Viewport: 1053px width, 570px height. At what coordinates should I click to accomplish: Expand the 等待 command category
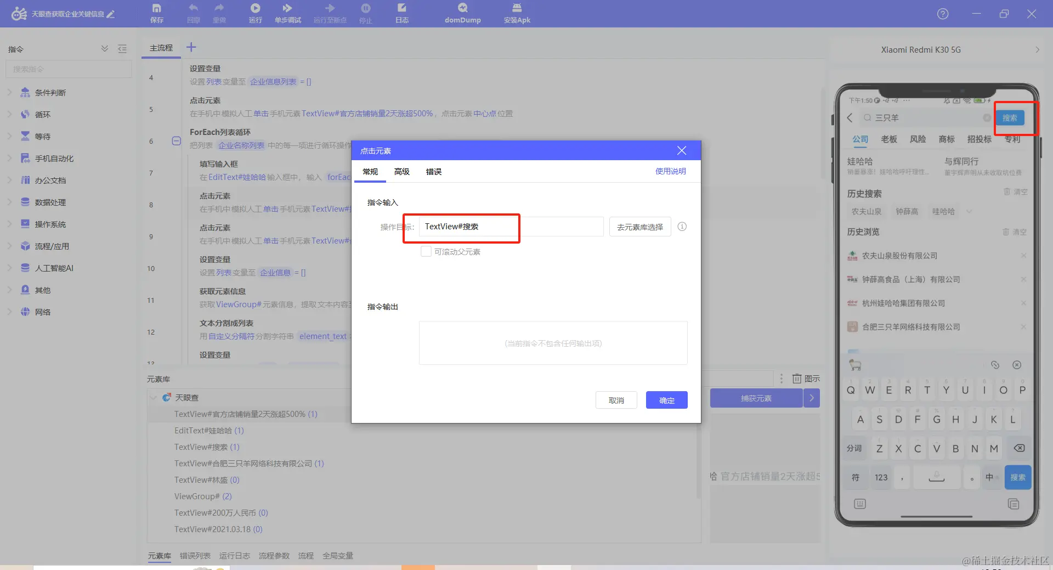[9, 136]
